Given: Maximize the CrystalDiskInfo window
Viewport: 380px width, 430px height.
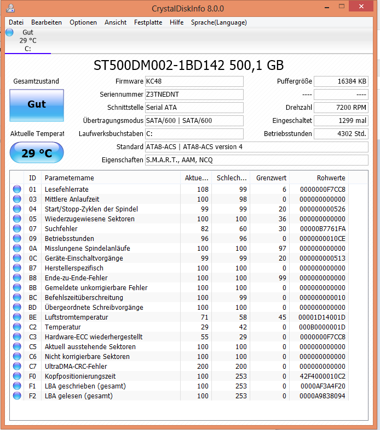Looking at the screenshot, I should coord(342,7).
